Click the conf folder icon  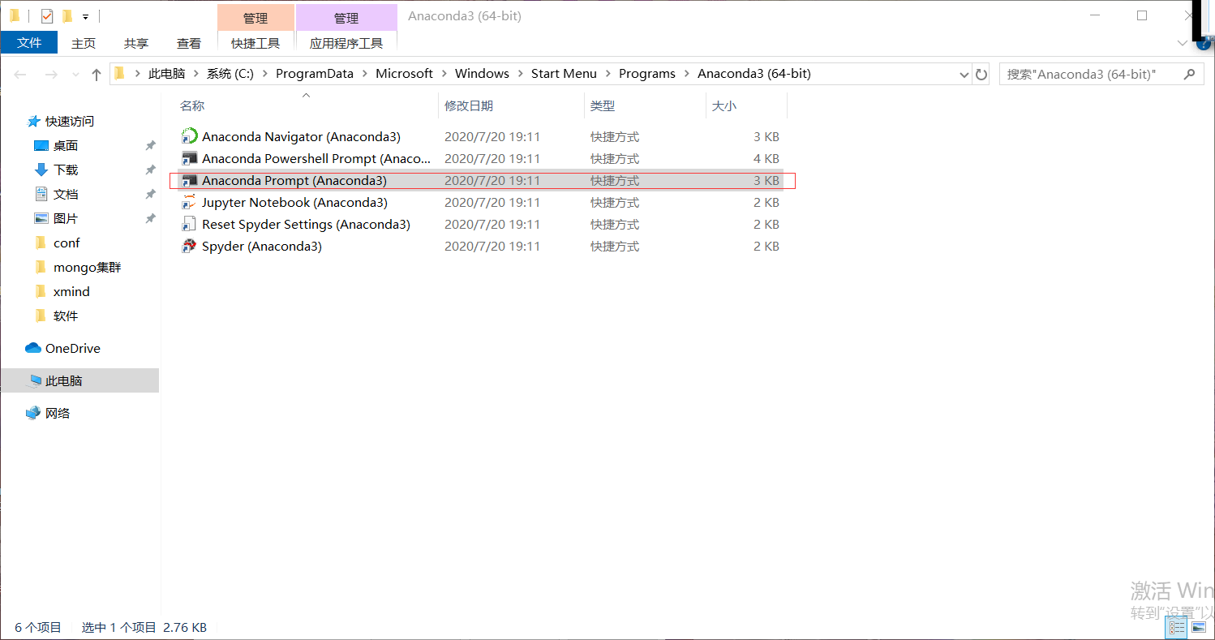click(41, 243)
